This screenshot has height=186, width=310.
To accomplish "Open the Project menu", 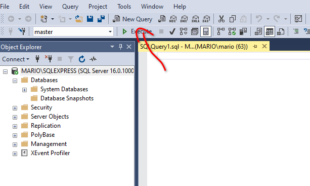I will click(98, 7).
